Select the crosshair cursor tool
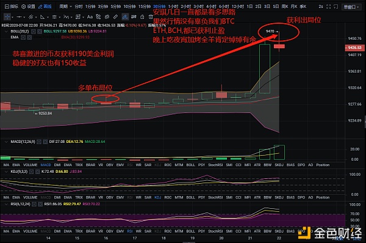 pos(7,17)
